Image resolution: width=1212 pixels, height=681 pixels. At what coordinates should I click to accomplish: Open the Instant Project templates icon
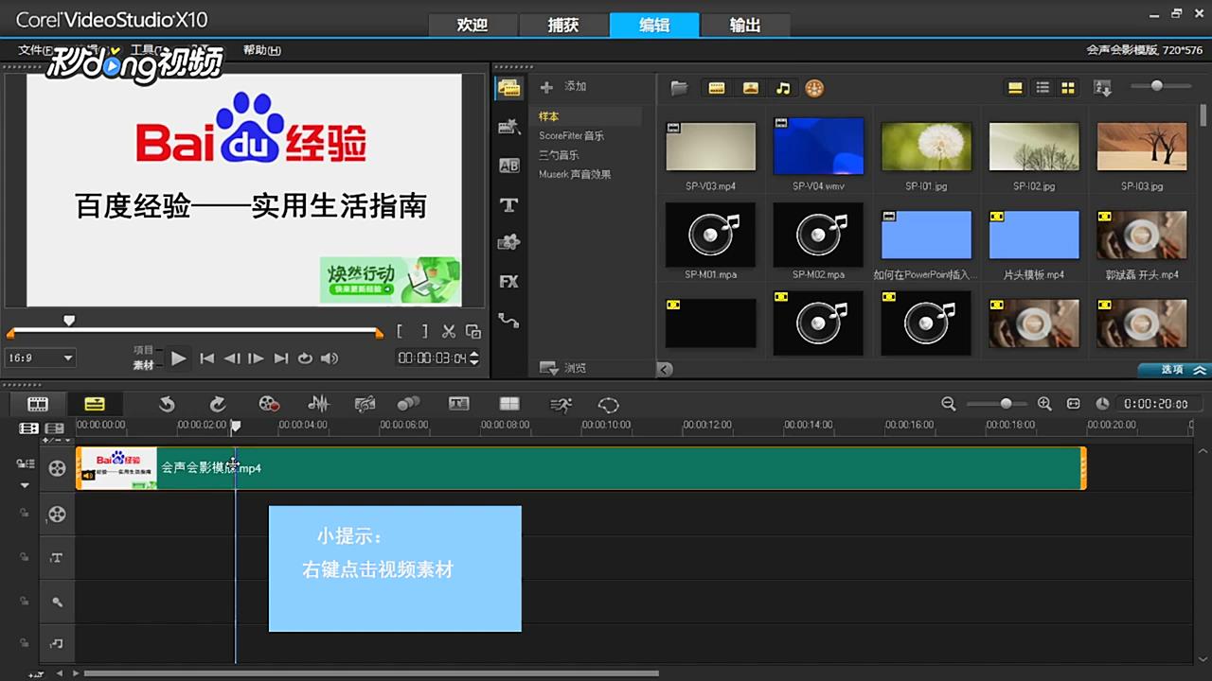click(508, 127)
